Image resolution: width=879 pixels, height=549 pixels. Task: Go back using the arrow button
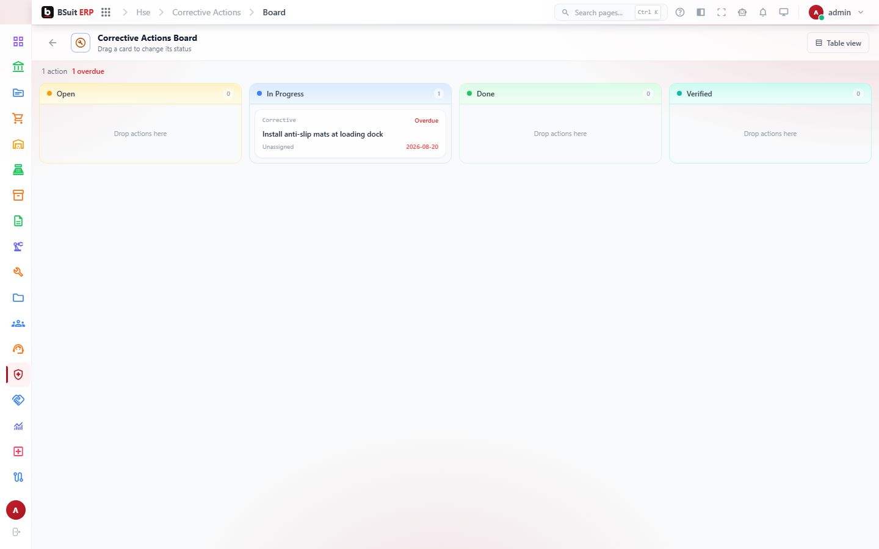click(x=52, y=43)
